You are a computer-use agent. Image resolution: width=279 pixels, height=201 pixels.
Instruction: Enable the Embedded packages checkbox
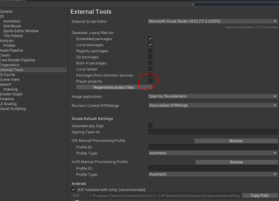[x=150, y=39]
